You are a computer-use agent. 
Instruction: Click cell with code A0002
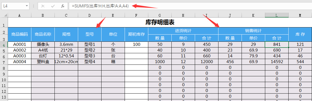click(x=20, y=50)
